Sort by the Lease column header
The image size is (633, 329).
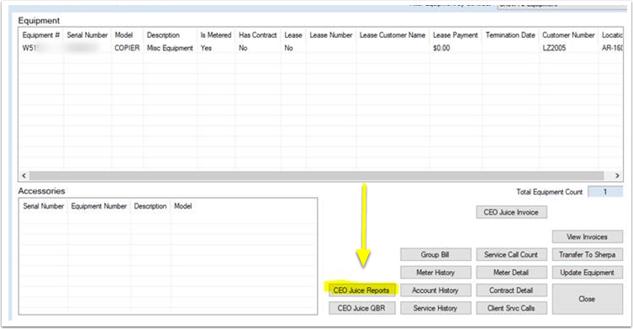point(293,35)
